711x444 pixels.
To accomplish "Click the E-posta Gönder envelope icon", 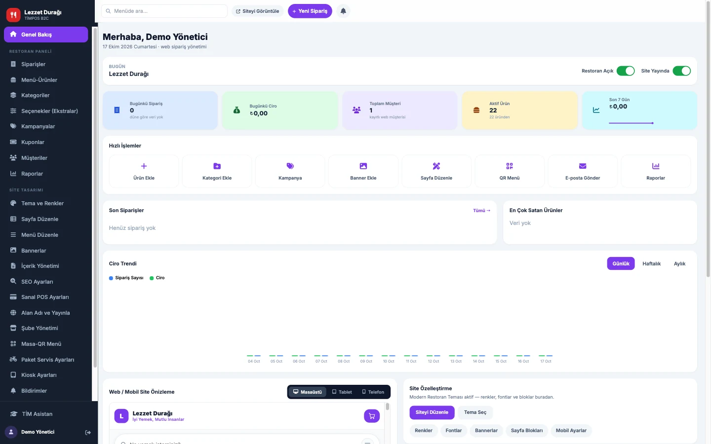I will point(583,166).
